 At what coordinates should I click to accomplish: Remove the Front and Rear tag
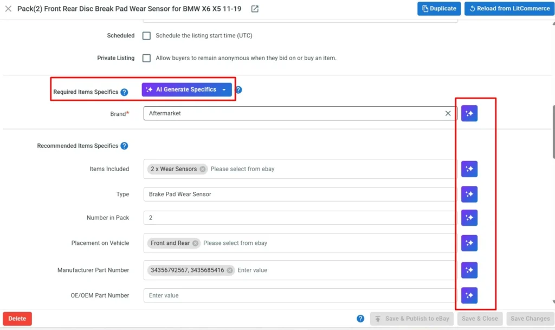pyautogui.click(x=195, y=243)
